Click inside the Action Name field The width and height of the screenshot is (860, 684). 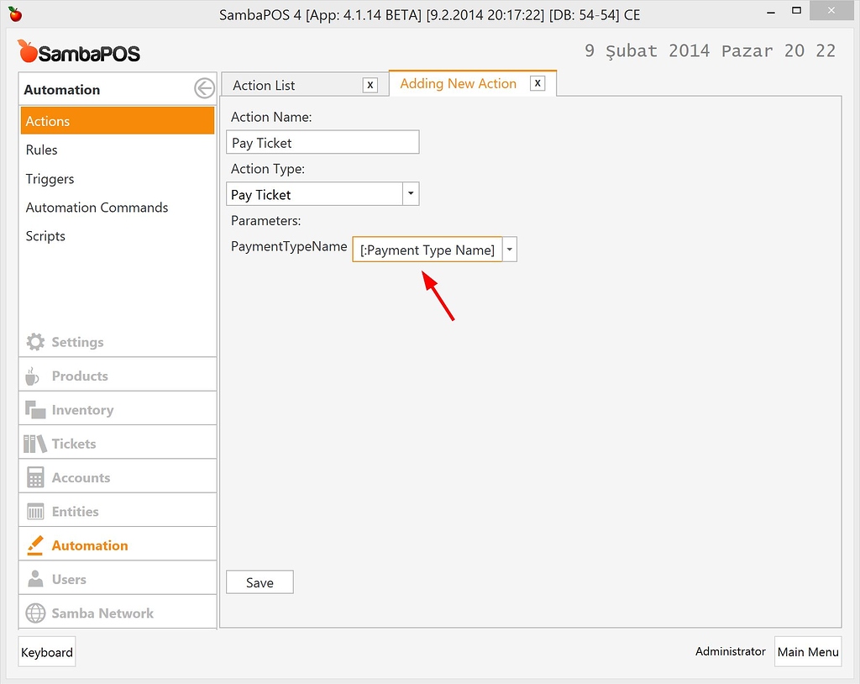[x=322, y=141]
